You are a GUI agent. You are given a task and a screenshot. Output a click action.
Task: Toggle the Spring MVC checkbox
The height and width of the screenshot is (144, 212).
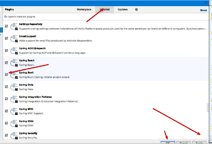pyautogui.click(x=6, y=111)
